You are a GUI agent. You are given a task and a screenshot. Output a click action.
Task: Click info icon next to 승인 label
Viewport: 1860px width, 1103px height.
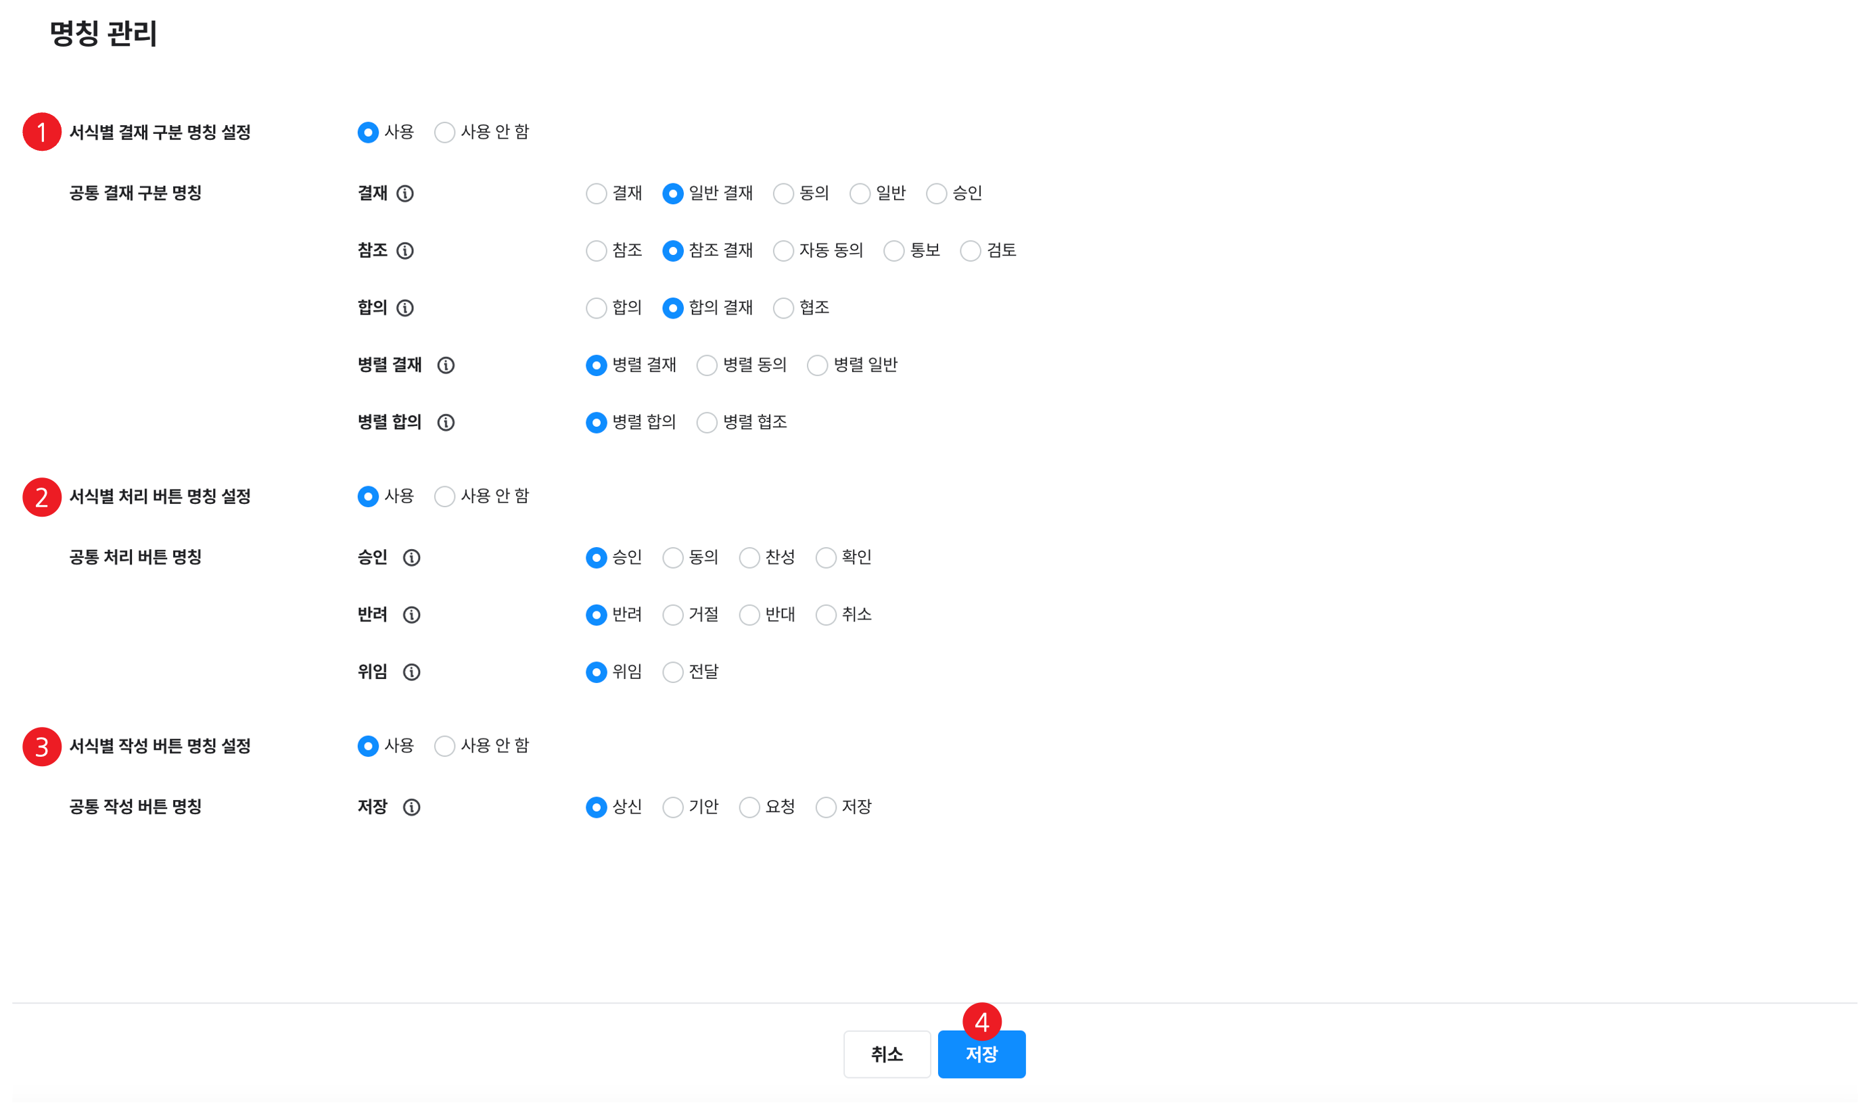412,558
